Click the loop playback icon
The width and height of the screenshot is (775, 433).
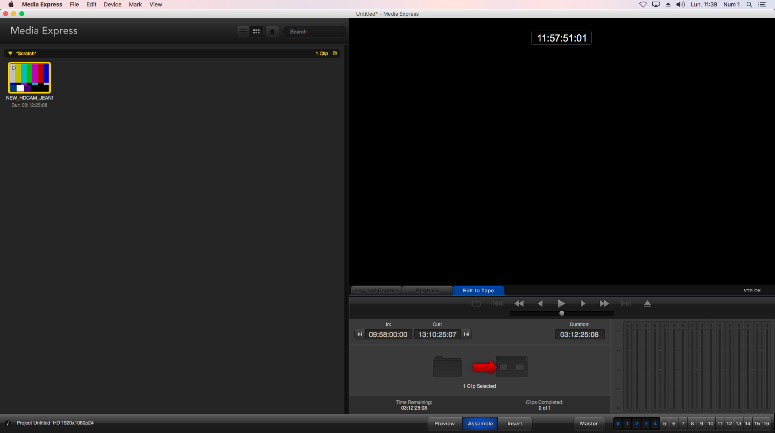476,304
